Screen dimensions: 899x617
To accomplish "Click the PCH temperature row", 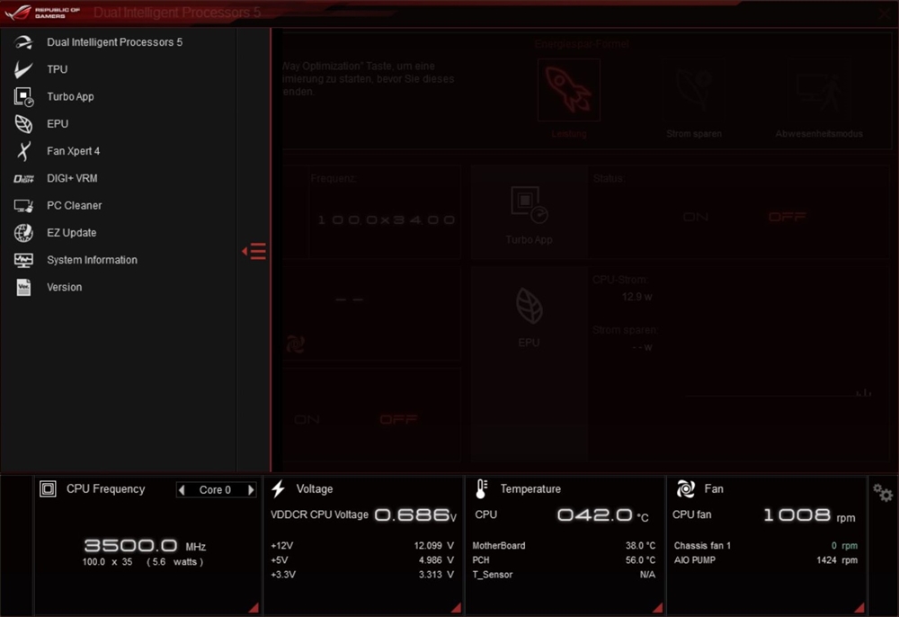I will [x=564, y=559].
